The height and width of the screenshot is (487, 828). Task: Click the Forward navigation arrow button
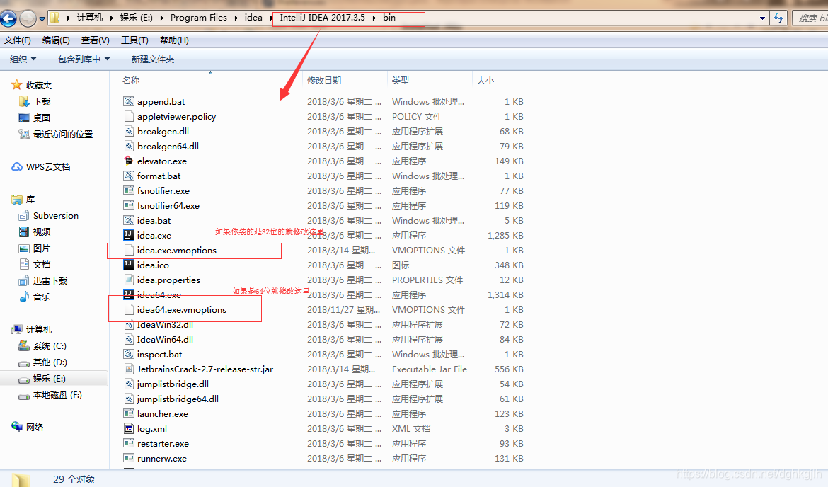click(x=28, y=18)
